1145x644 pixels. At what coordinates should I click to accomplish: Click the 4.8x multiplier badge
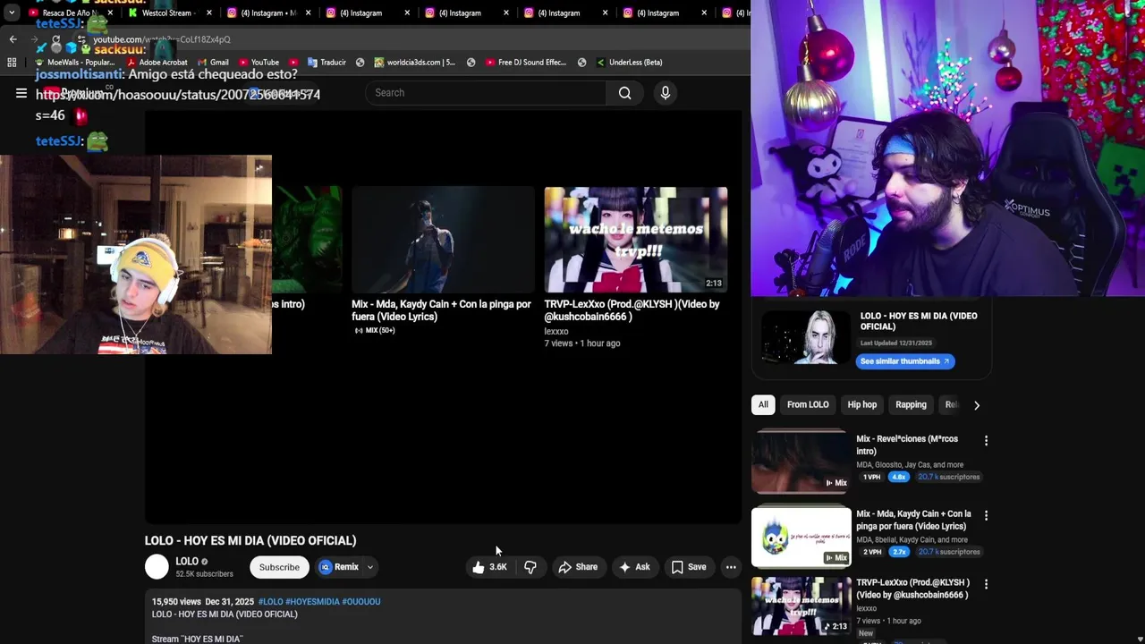coord(899,478)
